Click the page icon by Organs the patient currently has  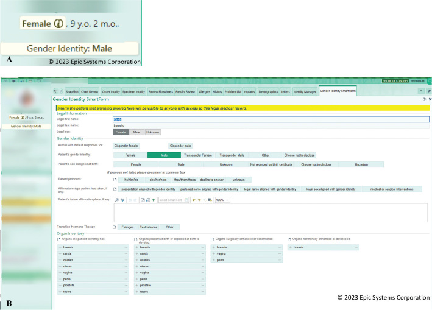pyautogui.click(x=58, y=239)
